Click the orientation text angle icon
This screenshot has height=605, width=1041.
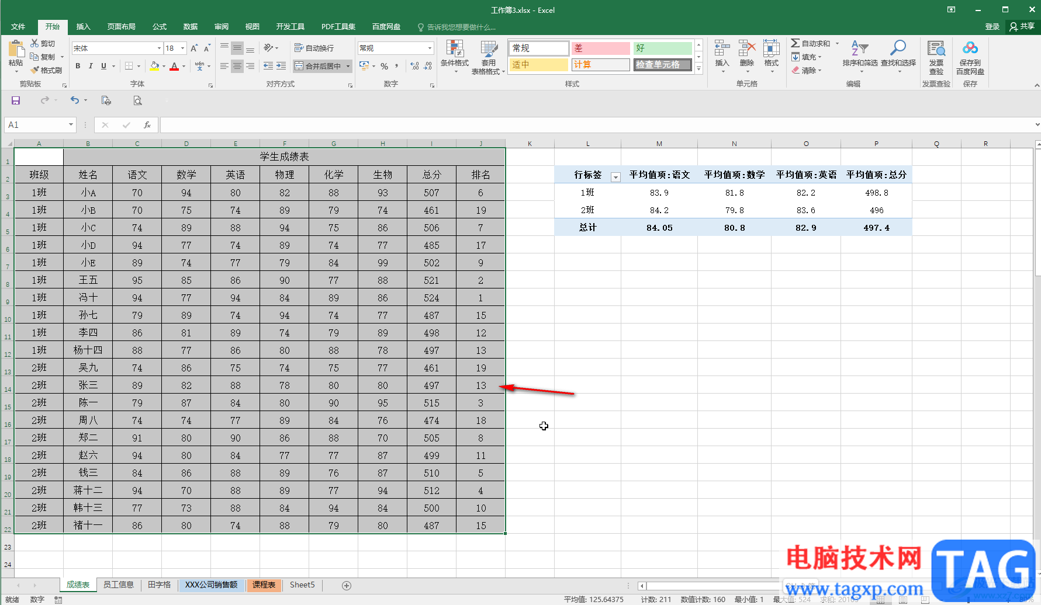tap(268, 48)
